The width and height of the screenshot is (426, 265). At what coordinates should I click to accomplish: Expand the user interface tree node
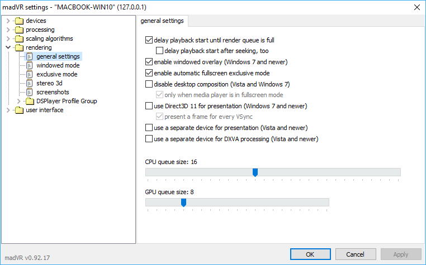click(8, 110)
